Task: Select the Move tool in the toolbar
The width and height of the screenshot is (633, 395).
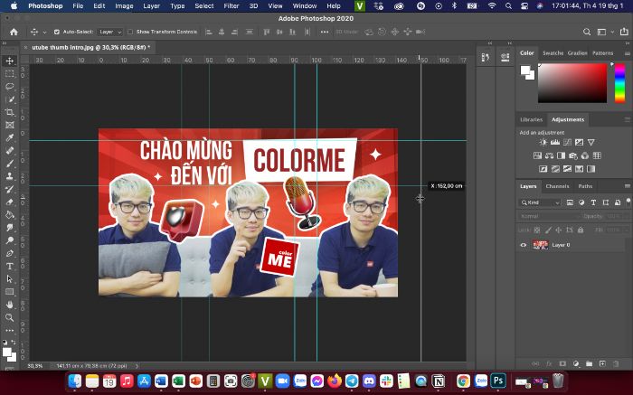Action: pos(10,61)
